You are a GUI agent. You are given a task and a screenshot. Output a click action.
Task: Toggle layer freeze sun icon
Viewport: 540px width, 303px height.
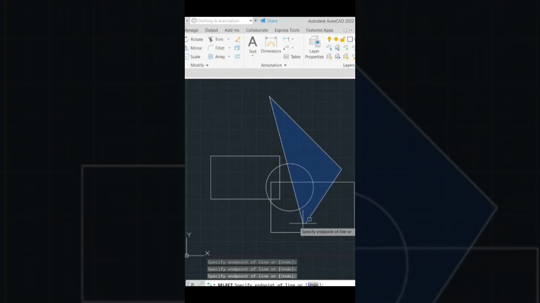click(x=336, y=39)
